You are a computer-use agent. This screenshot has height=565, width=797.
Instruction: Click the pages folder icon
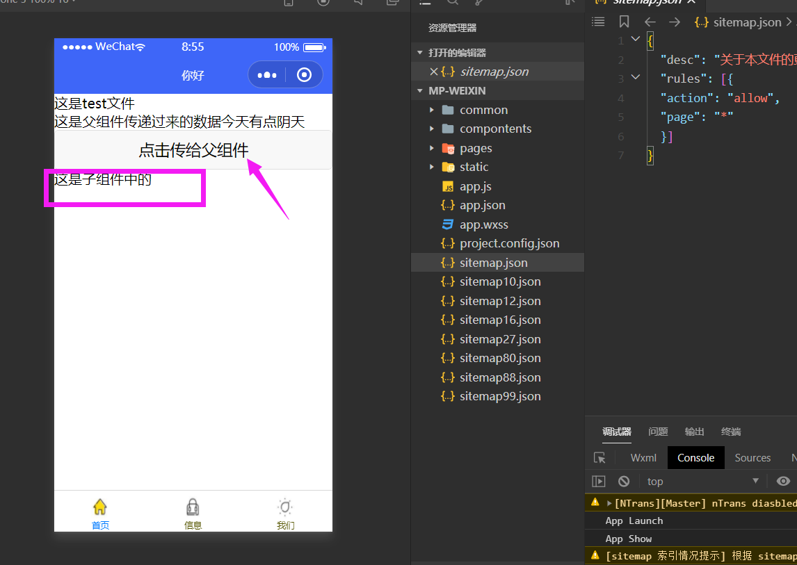448,148
